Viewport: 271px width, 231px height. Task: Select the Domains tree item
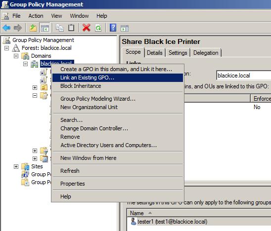point(41,56)
